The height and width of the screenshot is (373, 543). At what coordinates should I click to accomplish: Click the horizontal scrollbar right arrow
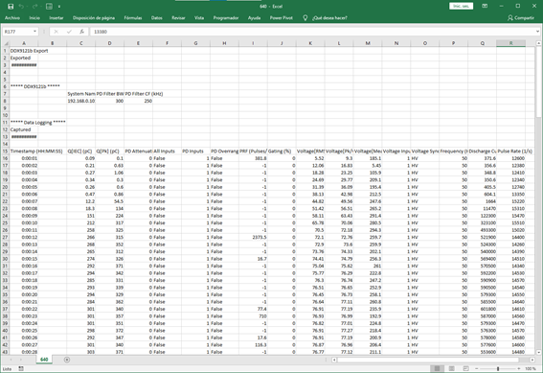tap(532, 360)
